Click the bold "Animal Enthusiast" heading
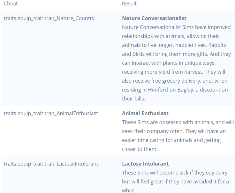 pyautogui.click(x=145, y=113)
